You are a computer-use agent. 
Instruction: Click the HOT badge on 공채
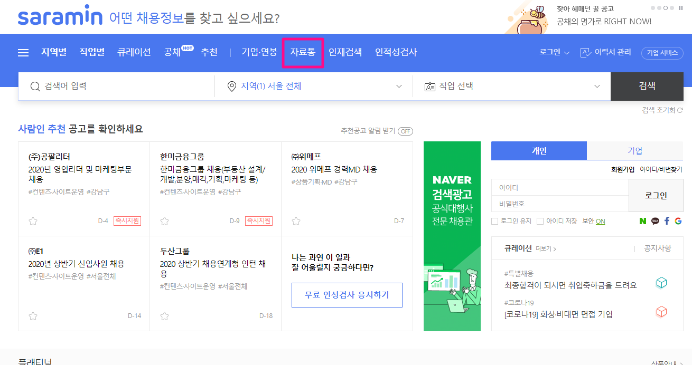click(x=188, y=47)
